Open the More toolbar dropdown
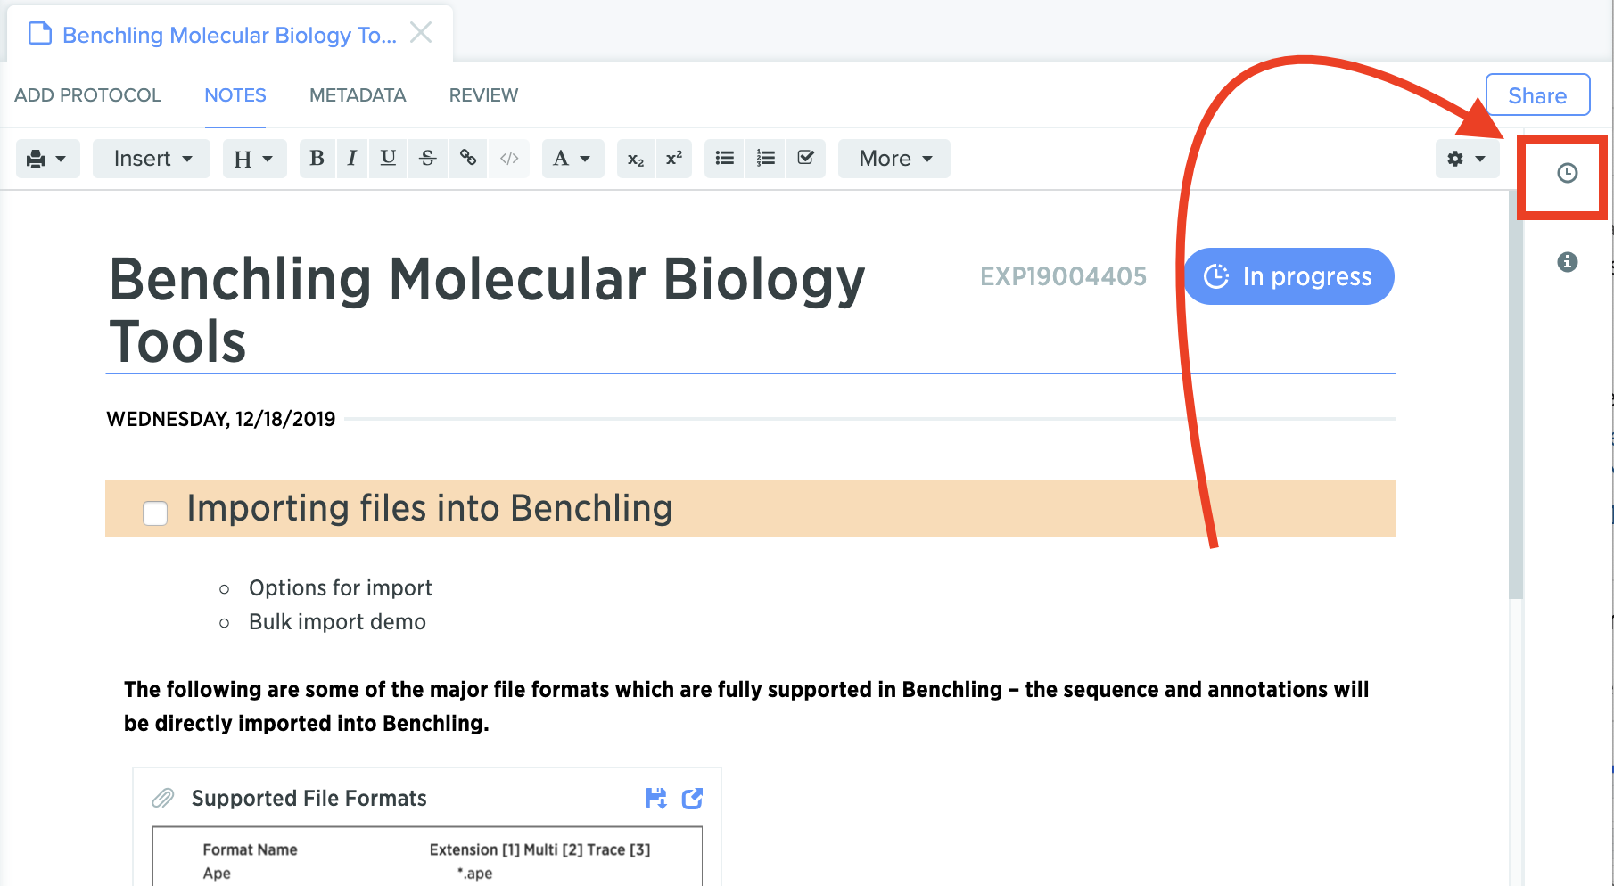1614x886 pixels. (894, 159)
